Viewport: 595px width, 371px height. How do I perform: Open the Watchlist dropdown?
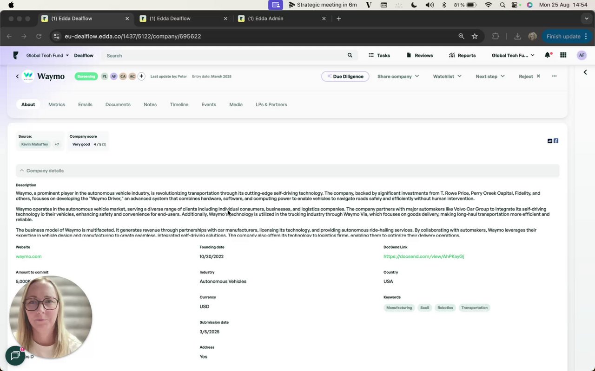point(447,77)
